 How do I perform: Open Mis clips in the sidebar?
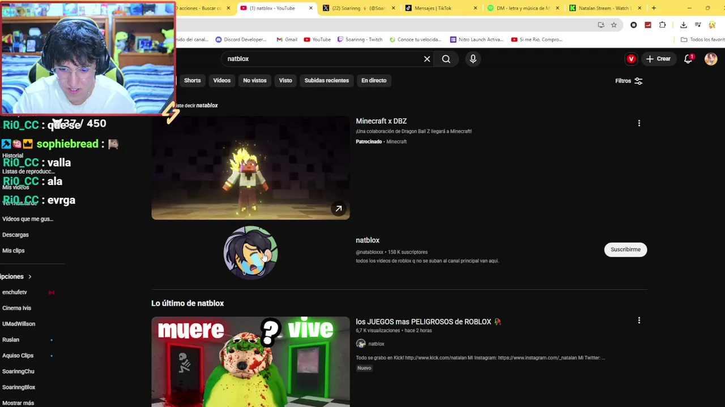[x=14, y=250]
